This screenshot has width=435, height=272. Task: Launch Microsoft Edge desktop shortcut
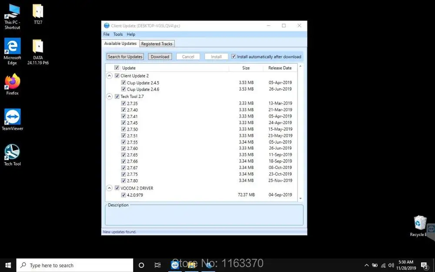12,52
